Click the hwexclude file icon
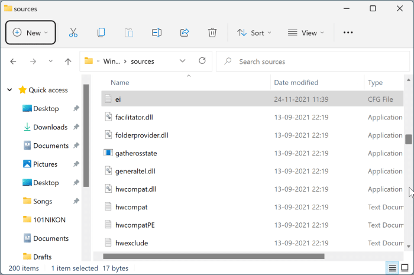Image resolution: width=414 pixels, height=275 pixels. [x=108, y=242]
